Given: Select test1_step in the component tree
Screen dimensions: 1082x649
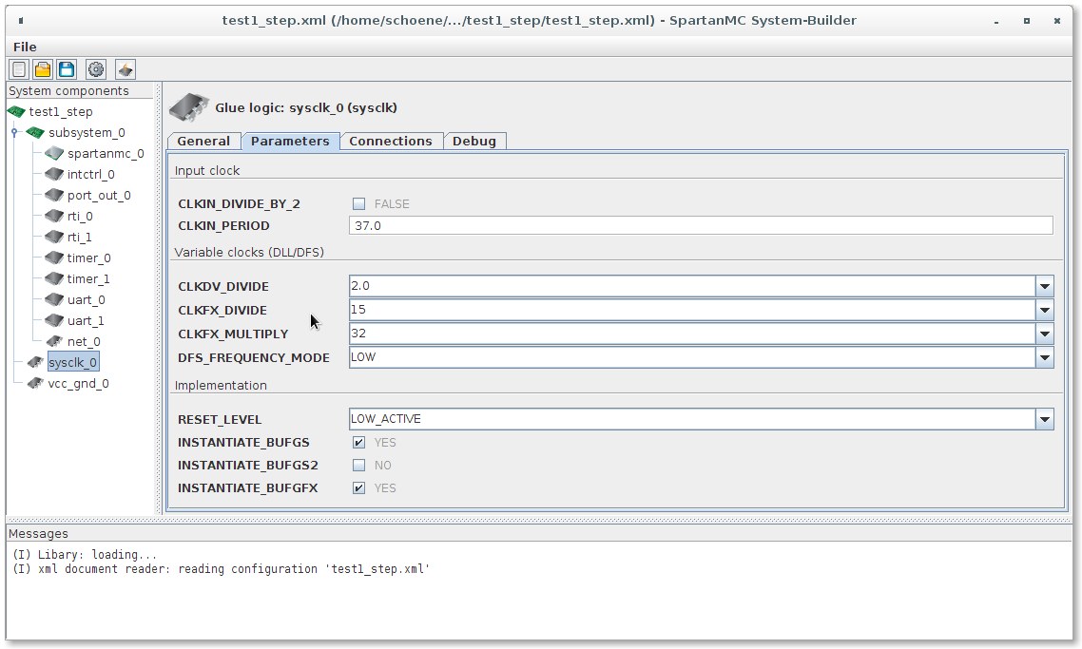Looking at the screenshot, I should click(x=61, y=112).
